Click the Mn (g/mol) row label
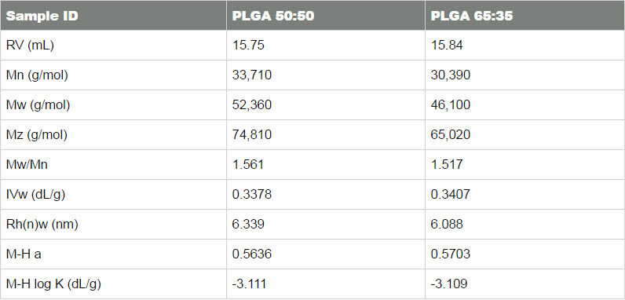 (x=37, y=75)
